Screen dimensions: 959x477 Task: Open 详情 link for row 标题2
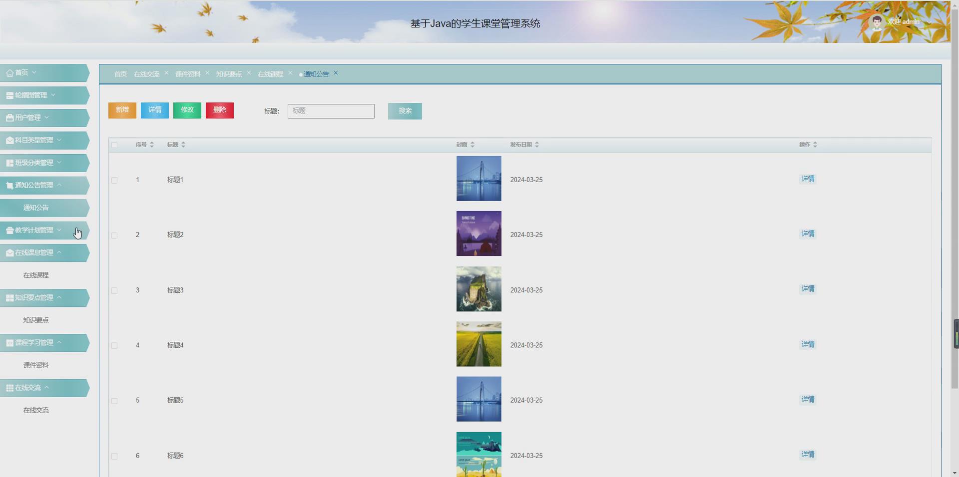pyautogui.click(x=807, y=234)
